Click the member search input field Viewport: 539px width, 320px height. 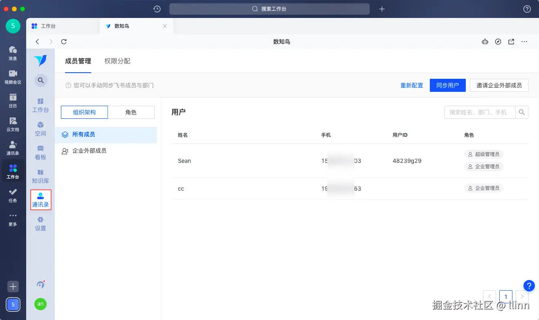click(480, 112)
